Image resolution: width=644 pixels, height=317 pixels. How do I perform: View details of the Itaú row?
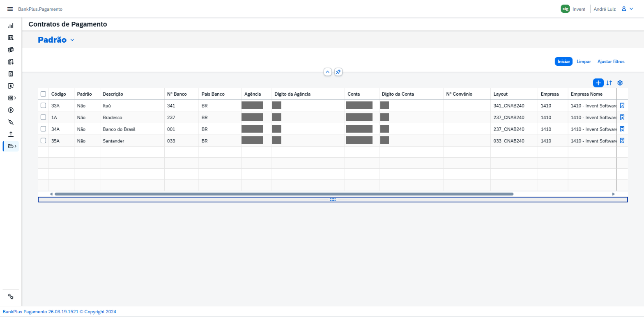(622, 106)
